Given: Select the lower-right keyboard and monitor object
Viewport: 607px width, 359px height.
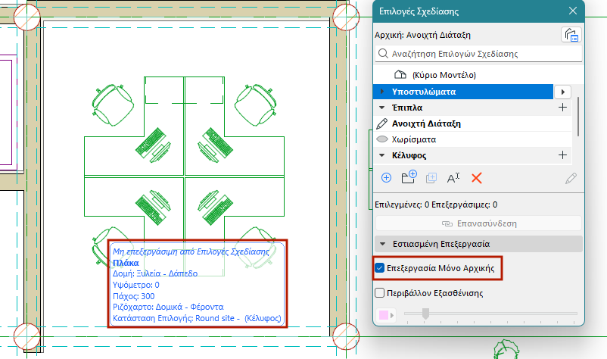Looking at the screenshot, I should point(215,208).
